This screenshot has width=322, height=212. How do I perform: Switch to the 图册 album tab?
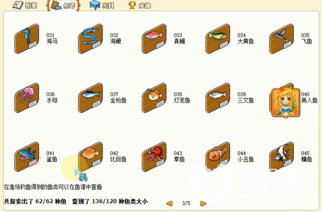click(x=25, y=5)
